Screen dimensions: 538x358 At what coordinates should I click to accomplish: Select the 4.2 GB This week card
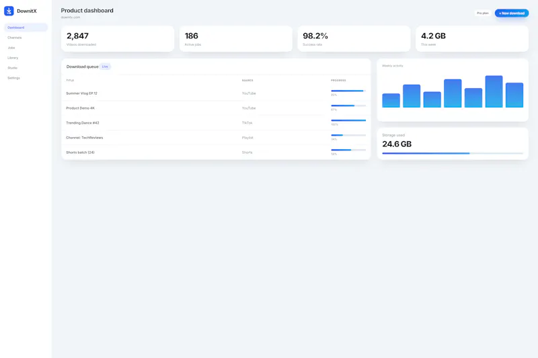click(x=472, y=39)
